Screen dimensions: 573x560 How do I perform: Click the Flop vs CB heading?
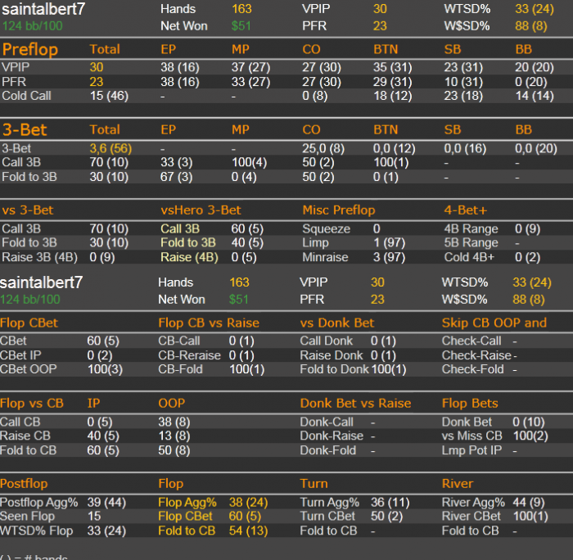(x=31, y=403)
